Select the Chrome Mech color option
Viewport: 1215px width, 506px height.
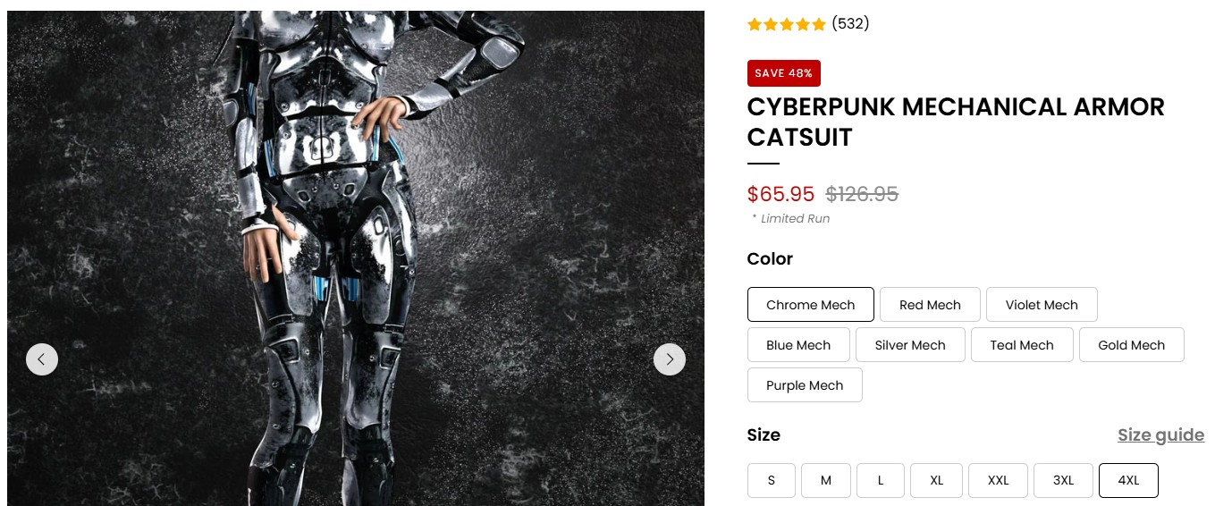coord(811,305)
